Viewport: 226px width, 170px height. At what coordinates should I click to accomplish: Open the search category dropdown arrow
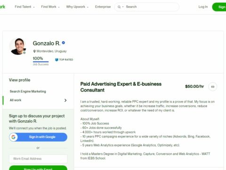click(x=123, y=7)
